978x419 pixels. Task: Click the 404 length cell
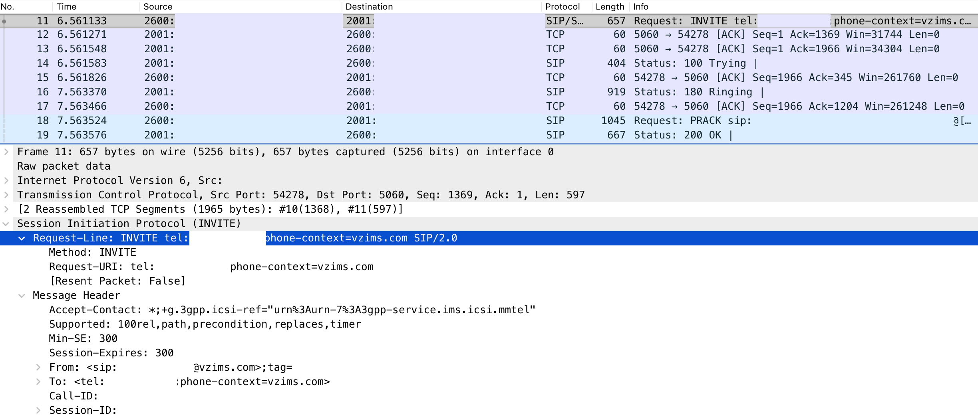[x=616, y=63]
